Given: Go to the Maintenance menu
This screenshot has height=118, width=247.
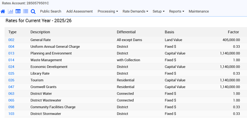Looking at the screenshot, I should pos(199,11).
